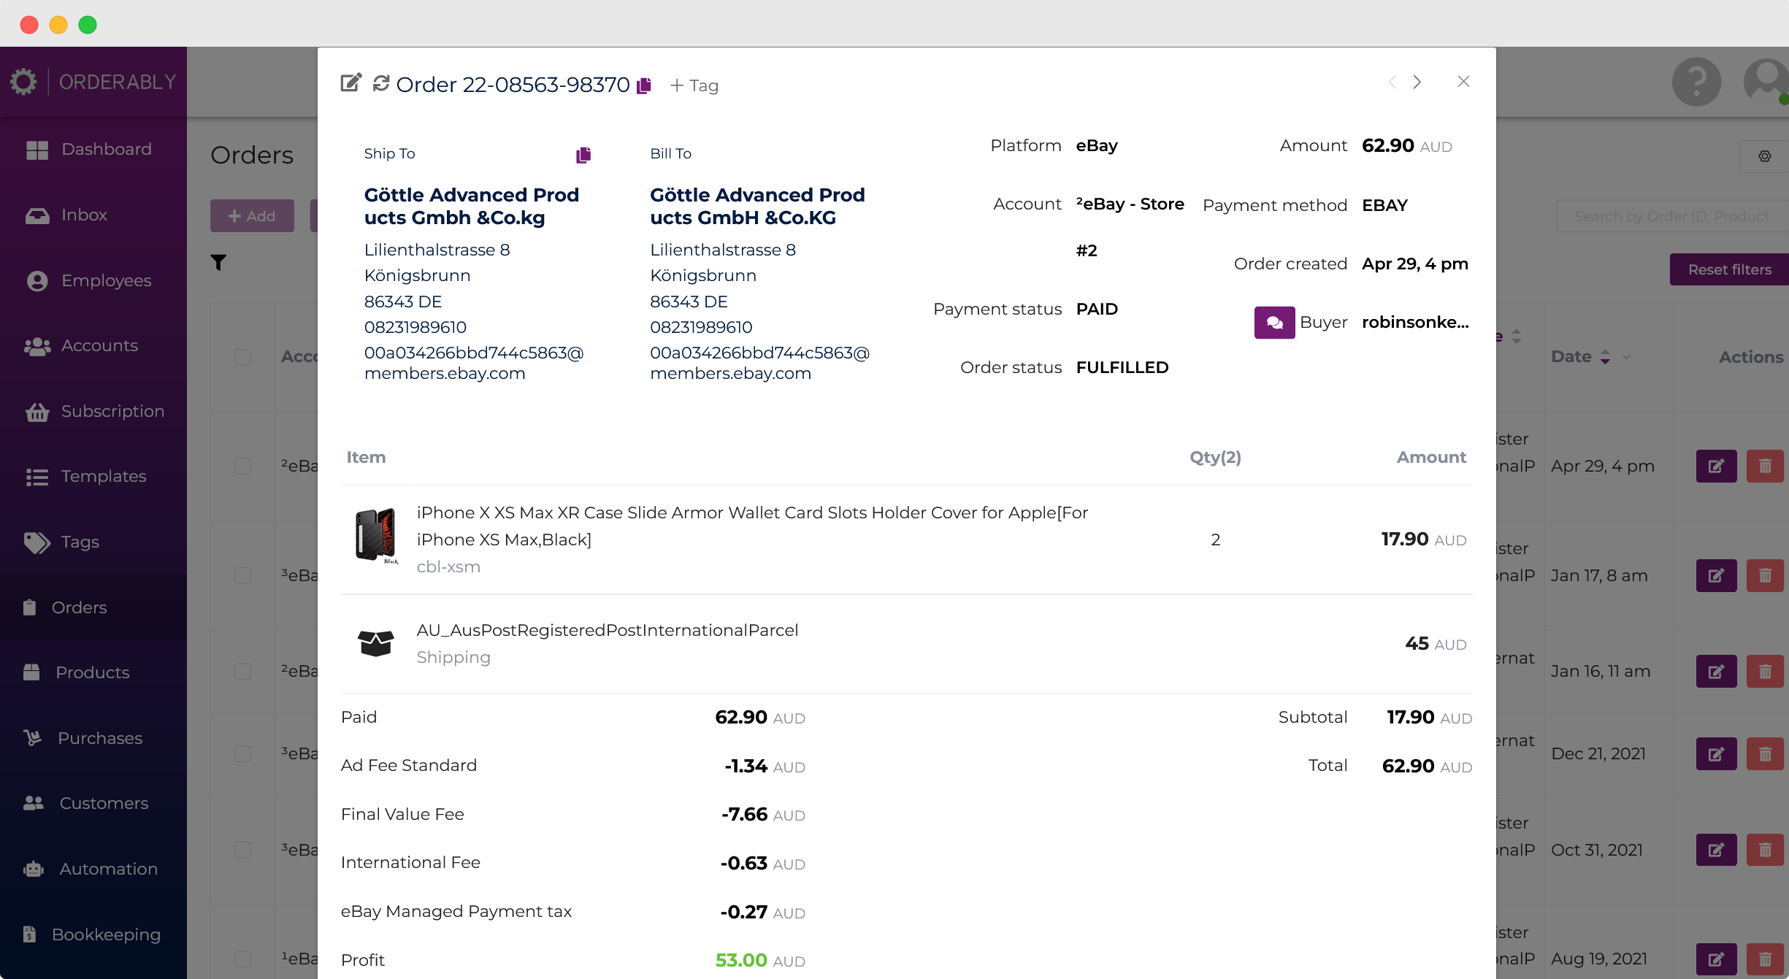The height and width of the screenshot is (979, 1789).
Task: Delete the Jan 17, 8 am order
Action: click(x=1765, y=575)
